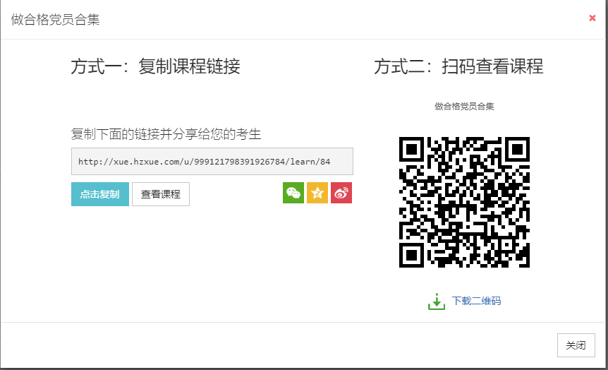608x370 pixels.
Task: Close the dialog with the red X
Action: pos(592,18)
